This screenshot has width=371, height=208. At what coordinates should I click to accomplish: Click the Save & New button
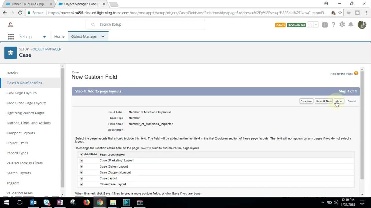(324, 101)
